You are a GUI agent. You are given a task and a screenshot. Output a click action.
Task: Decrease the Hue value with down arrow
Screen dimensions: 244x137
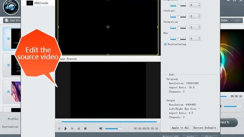click(199, 40)
